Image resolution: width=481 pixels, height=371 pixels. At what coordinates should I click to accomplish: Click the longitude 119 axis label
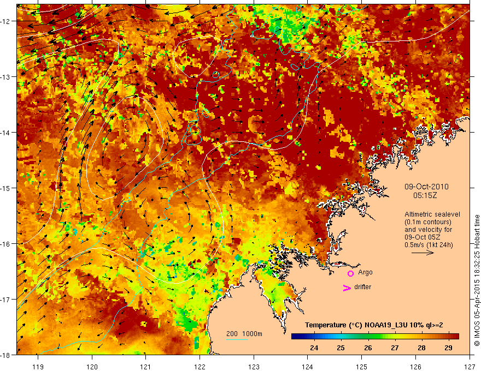click(x=38, y=367)
